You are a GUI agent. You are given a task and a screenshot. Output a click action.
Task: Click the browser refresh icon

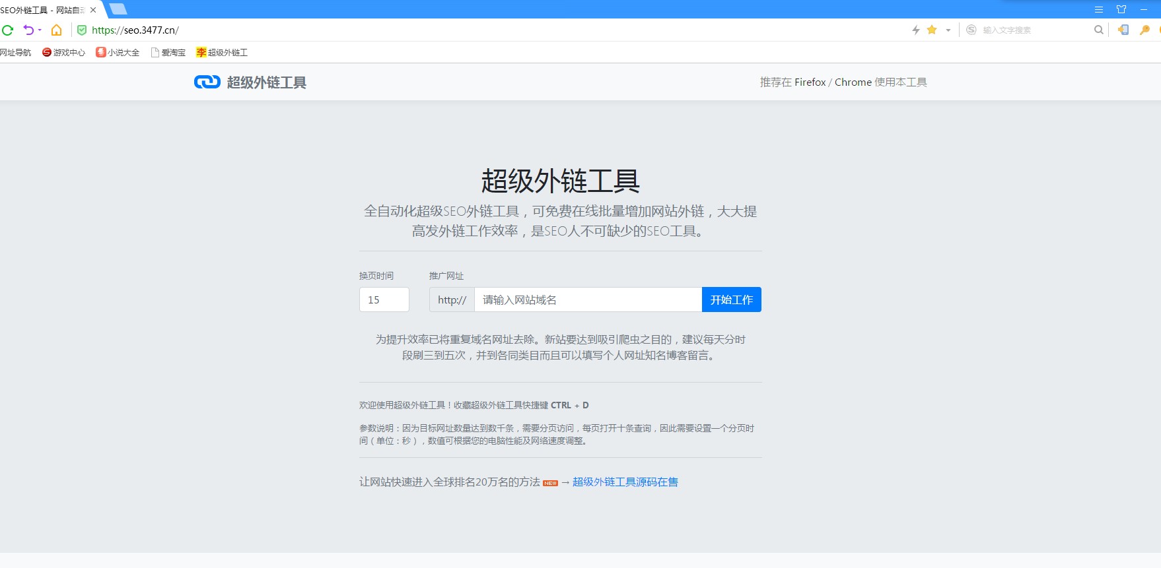8,30
